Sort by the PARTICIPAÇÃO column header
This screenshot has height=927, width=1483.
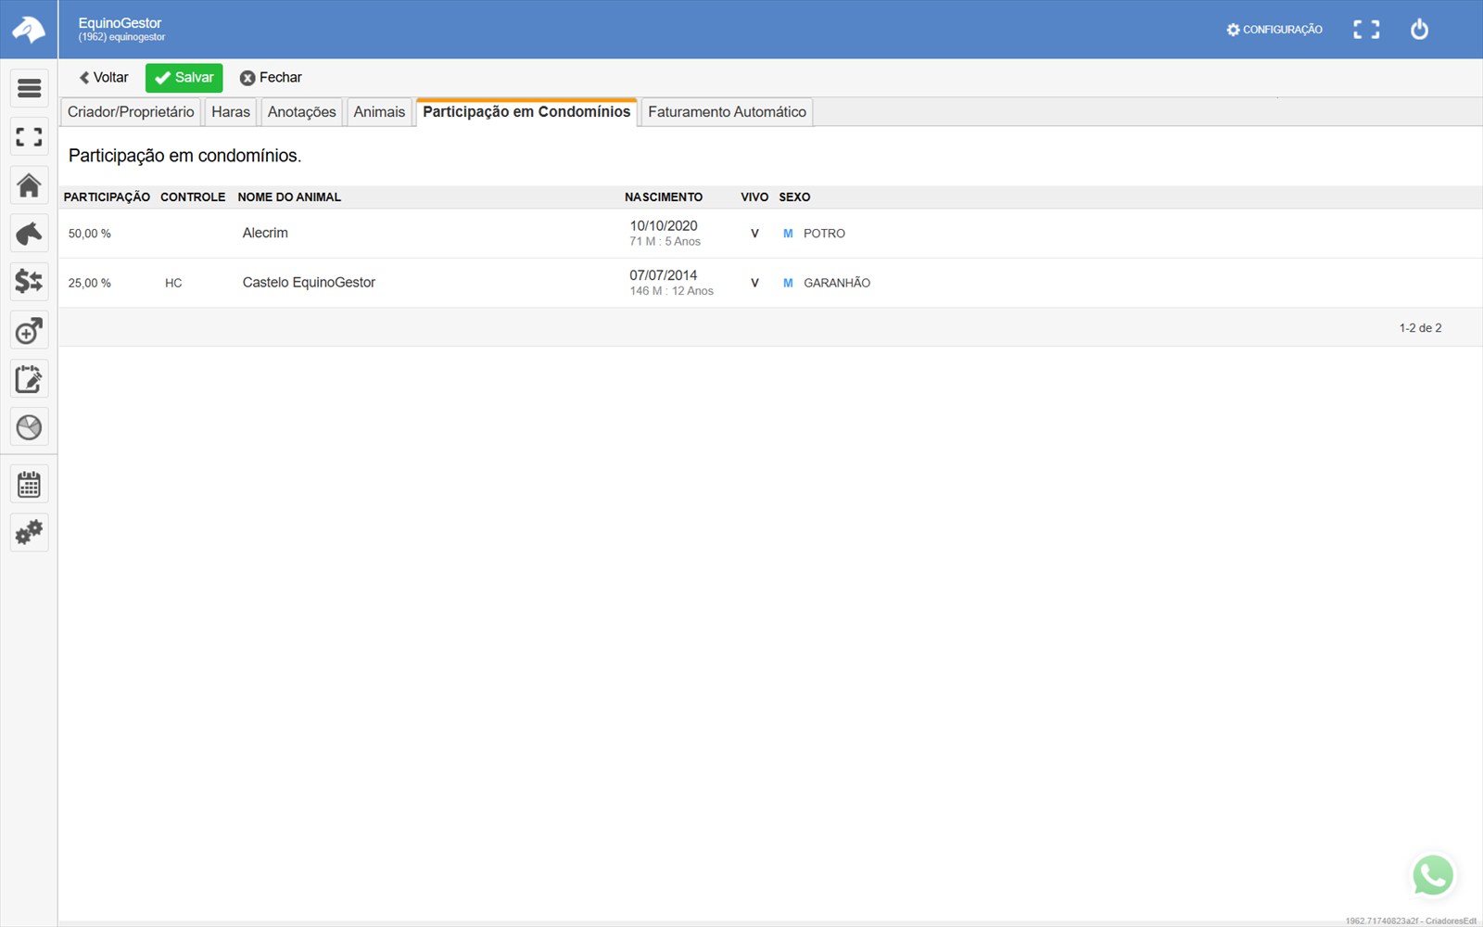pyautogui.click(x=107, y=197)
